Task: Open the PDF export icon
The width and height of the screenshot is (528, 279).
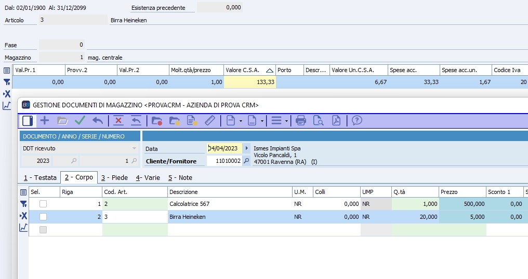Action: click(x=337, y=121)
